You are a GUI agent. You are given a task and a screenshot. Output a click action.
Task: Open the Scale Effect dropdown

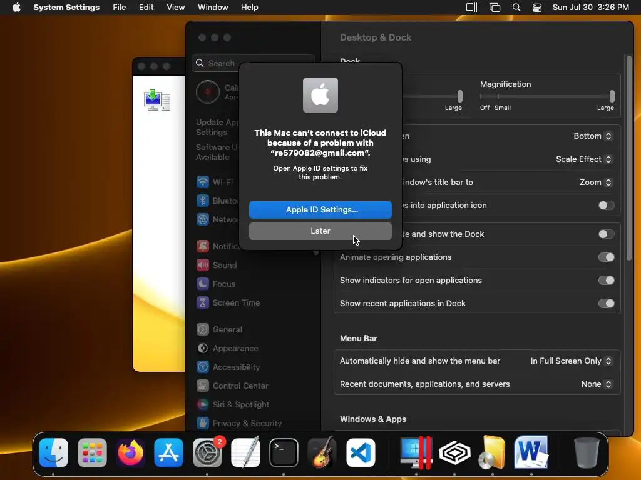(584, 159)
